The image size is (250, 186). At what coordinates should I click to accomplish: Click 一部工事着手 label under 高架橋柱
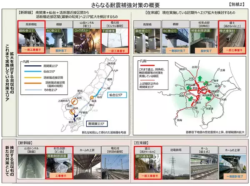pos(32,50)
